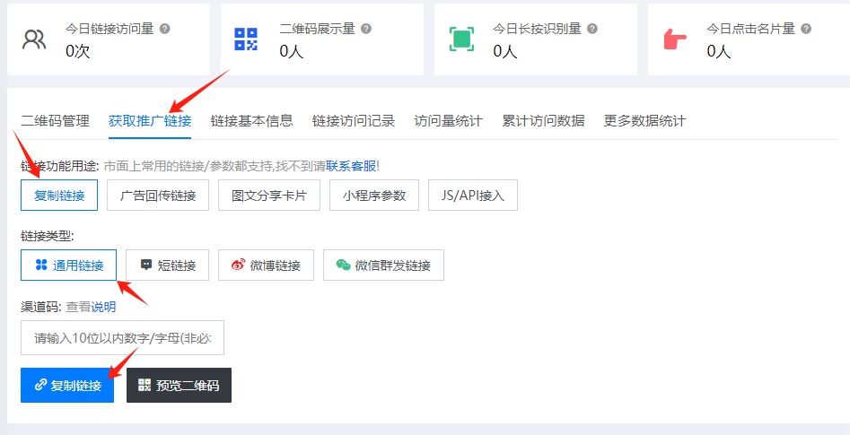Click help icon beside 今日长按识别量

pyautogui.click(x=592, y=29)
